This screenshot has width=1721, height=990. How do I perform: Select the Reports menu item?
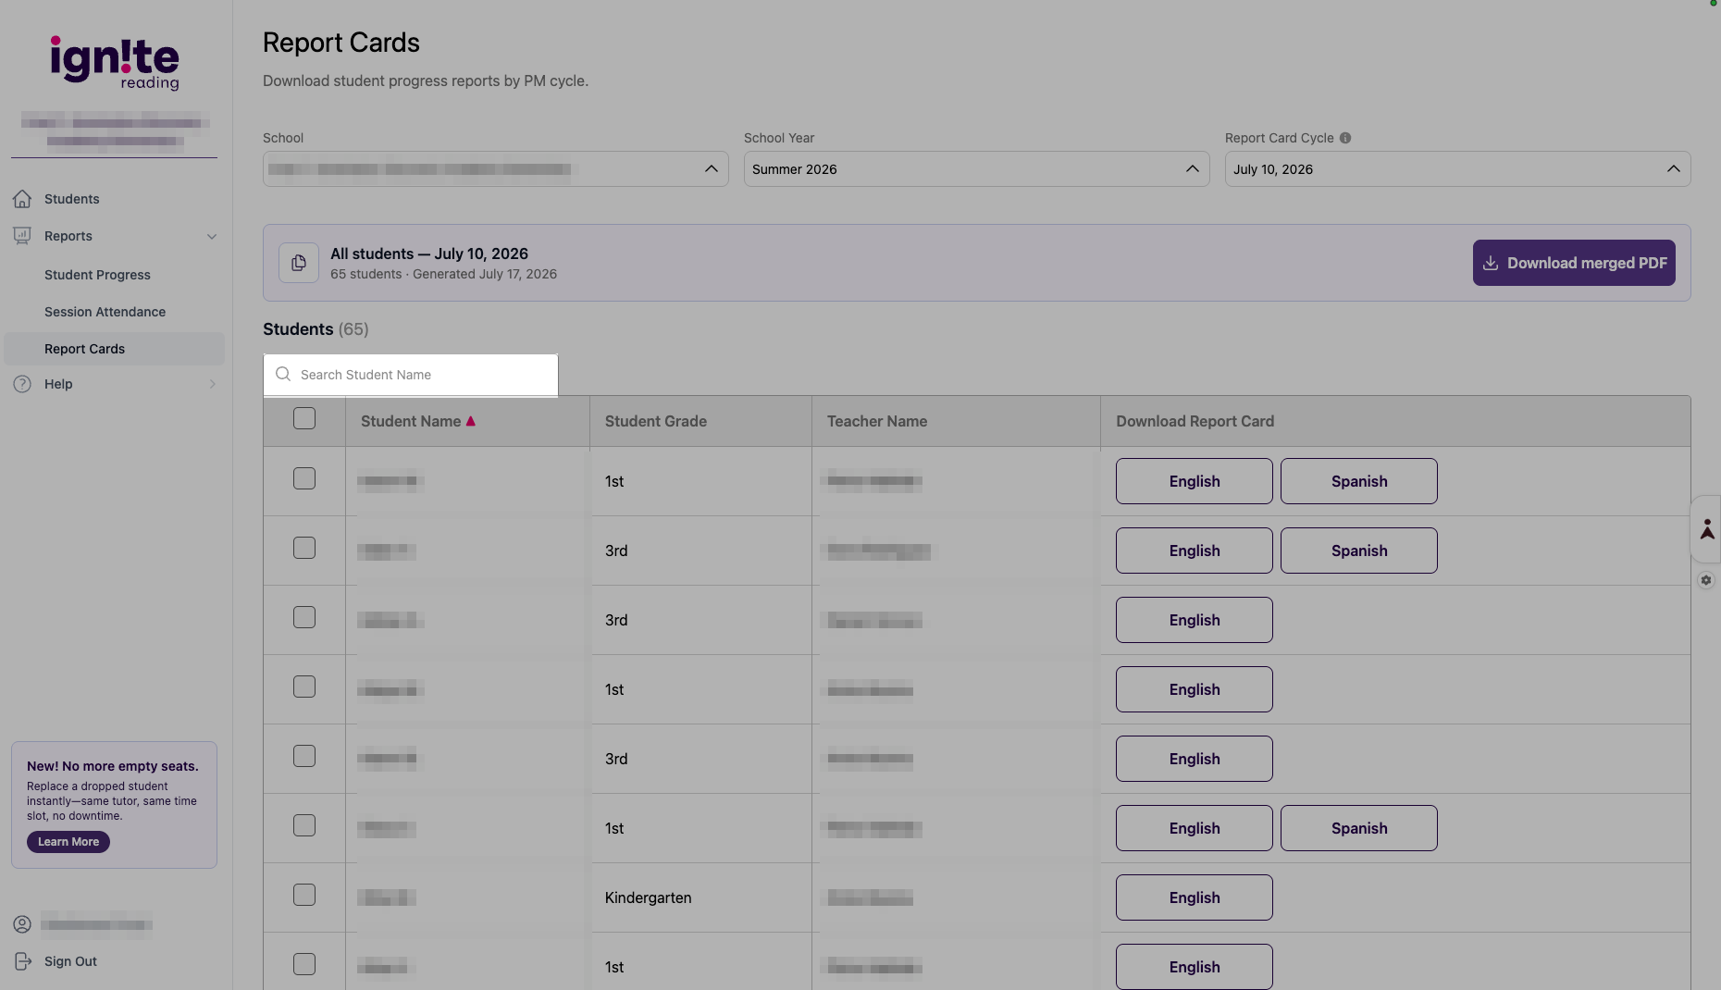tap(68, 236)
